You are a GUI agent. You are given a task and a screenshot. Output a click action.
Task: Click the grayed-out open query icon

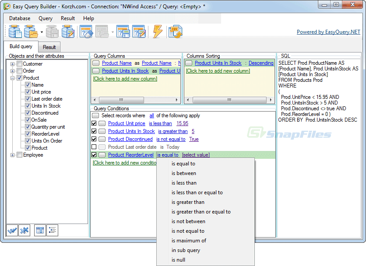tap(102, 31)
